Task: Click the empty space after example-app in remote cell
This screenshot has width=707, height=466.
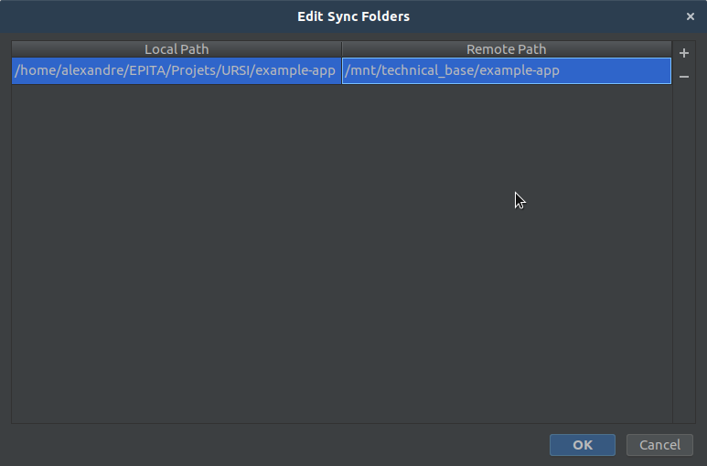Action: 615,70
